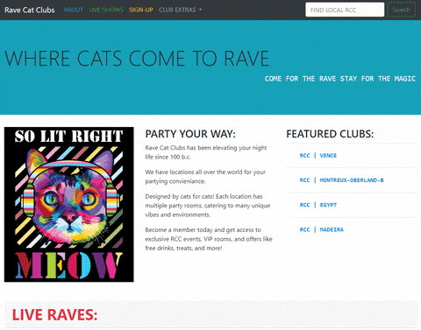Open the Rave Cat Clubs brand link
Screen dimensions: 421x330
point(30,10)
